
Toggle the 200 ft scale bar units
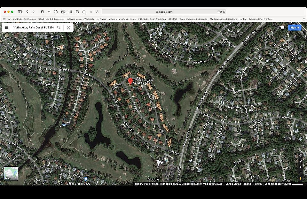tap(294, 184)
